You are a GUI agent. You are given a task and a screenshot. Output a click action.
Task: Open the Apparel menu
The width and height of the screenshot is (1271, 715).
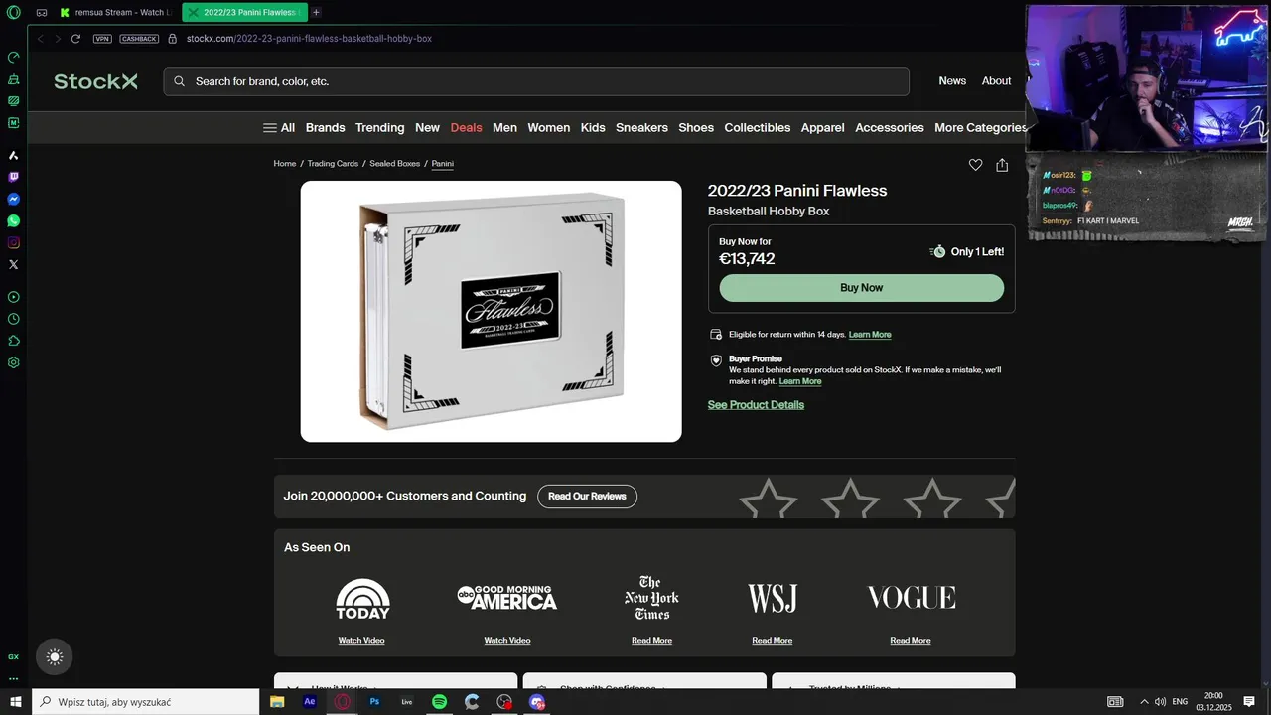pos(822,127)
